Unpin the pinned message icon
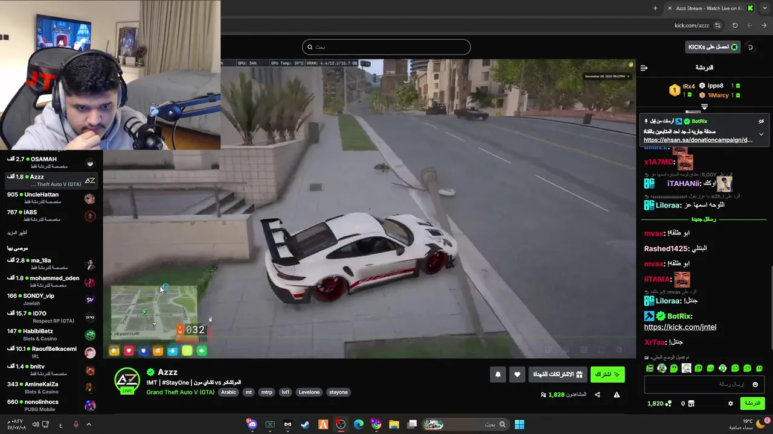The width and height of the screenshot is (773, 434). [761, 121]
